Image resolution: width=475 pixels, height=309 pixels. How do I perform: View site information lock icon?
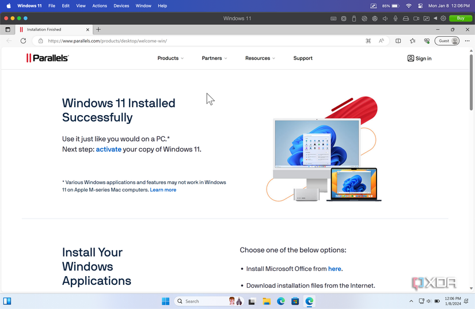point(41,41)
